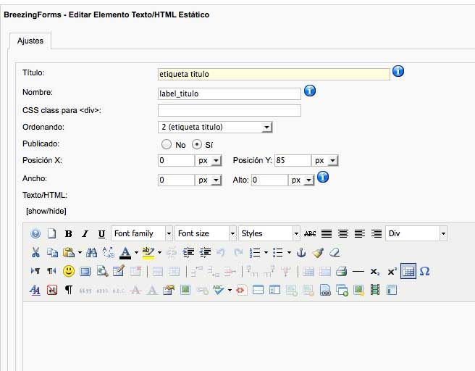Click the [show/hide] editor link

(x=46, y=211)
